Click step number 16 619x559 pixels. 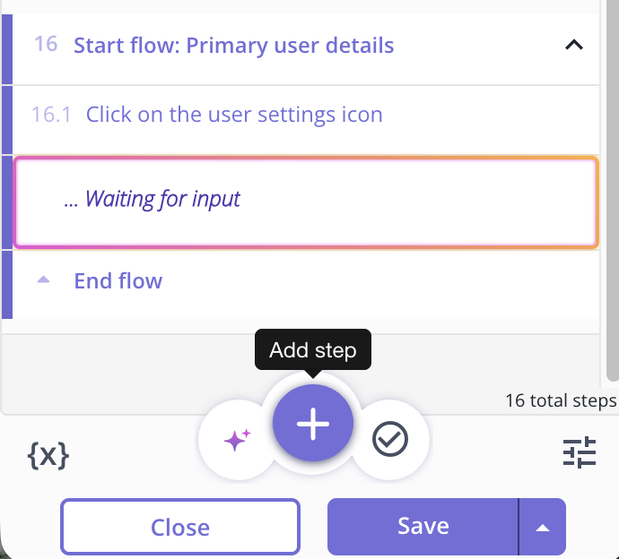coord(46,44)
